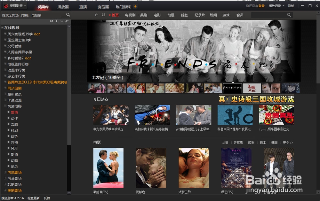320x201 pixels.
Task: Click 反馈 in the status bar
Action: tap(47, 198)
